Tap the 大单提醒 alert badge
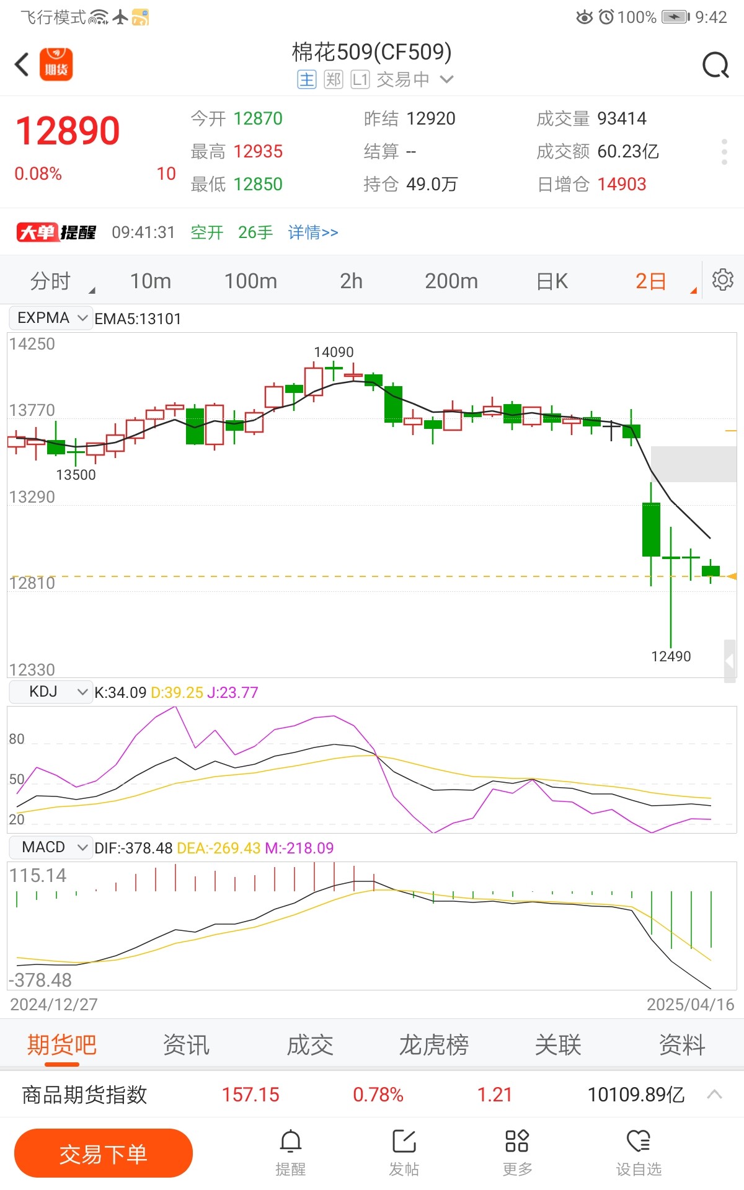 click(x=56, y=232)
